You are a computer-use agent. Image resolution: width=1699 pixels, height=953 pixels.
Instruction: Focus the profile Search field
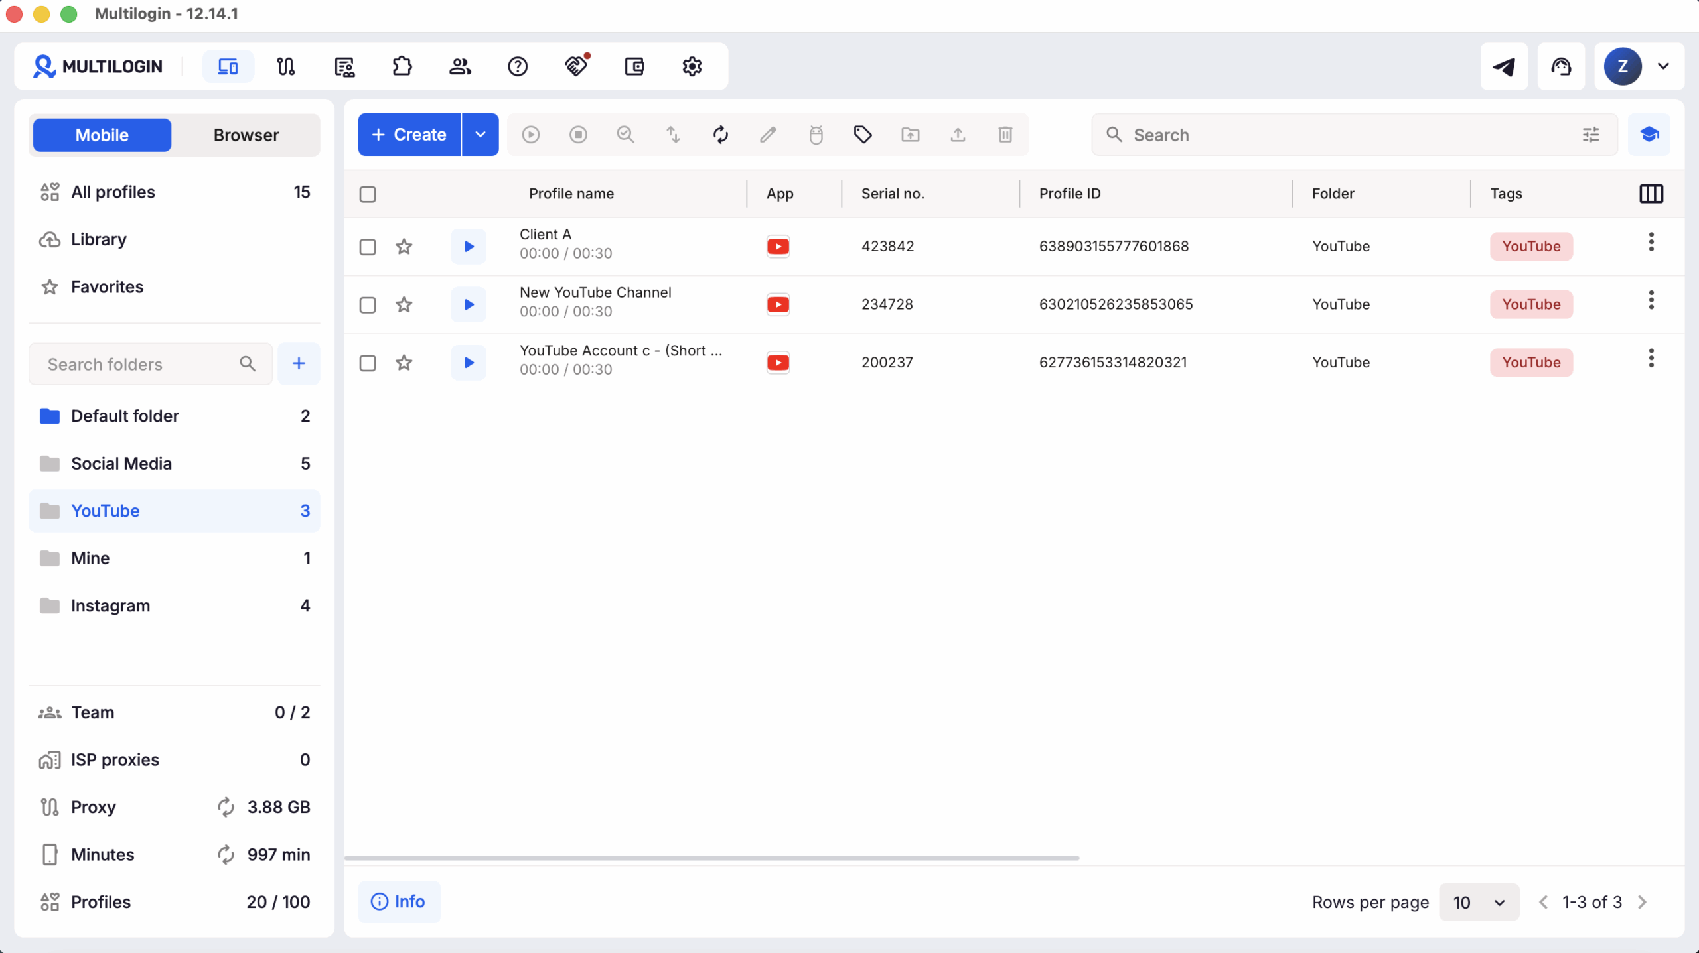1354,135
